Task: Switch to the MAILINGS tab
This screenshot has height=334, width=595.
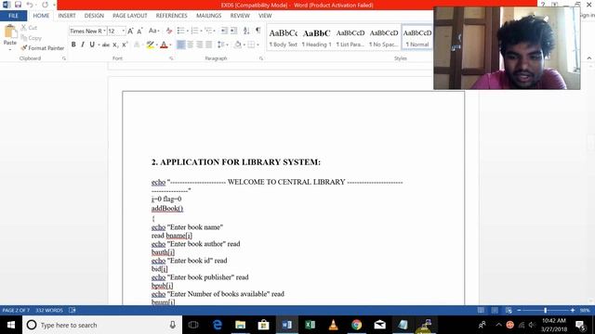Action: 208,16
